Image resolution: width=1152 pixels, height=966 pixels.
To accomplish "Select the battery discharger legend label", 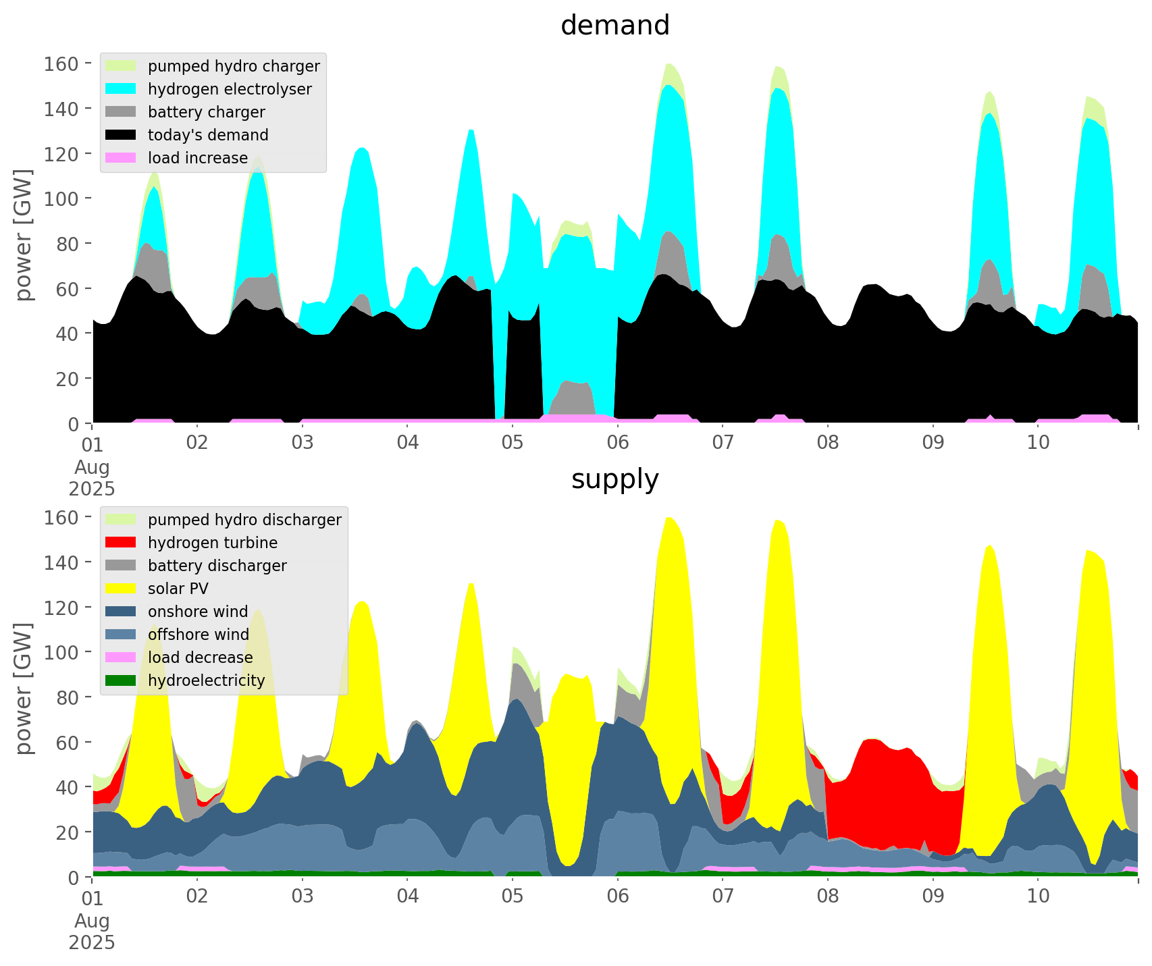I will [x=217, y=566].
